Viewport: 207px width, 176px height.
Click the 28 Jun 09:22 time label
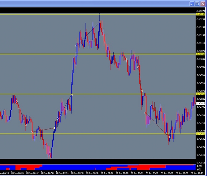tap(182, 173)
